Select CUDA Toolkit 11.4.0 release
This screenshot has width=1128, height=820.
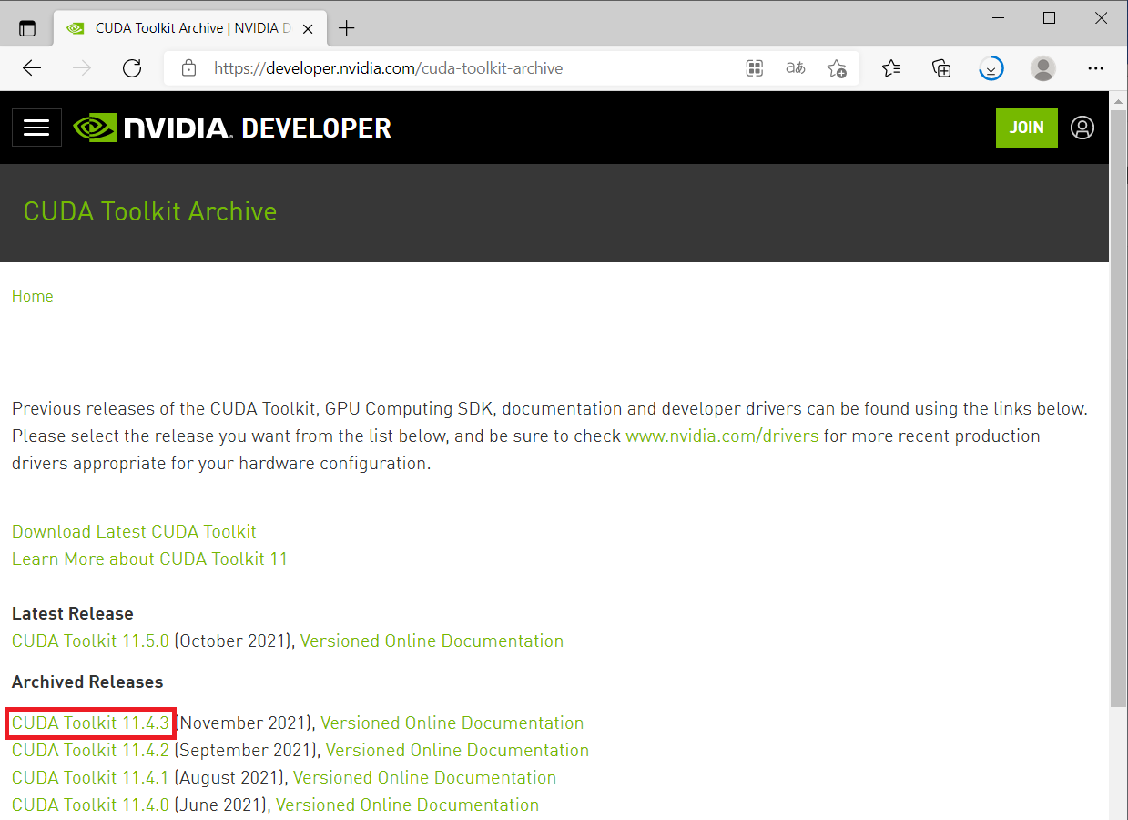coord(90,805)
